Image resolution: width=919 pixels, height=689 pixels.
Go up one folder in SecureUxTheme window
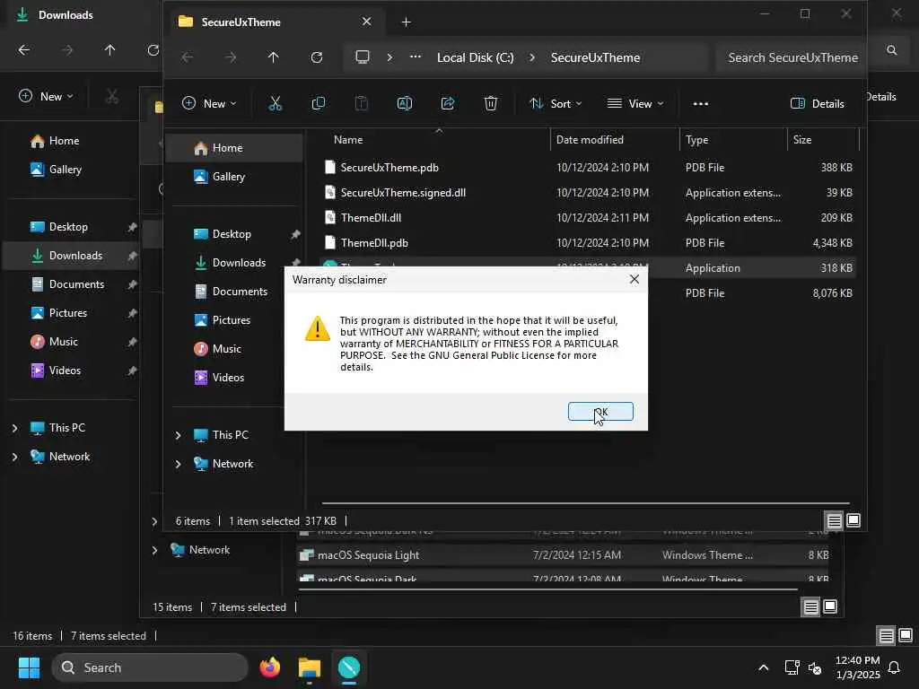click(x=273, y=57)
